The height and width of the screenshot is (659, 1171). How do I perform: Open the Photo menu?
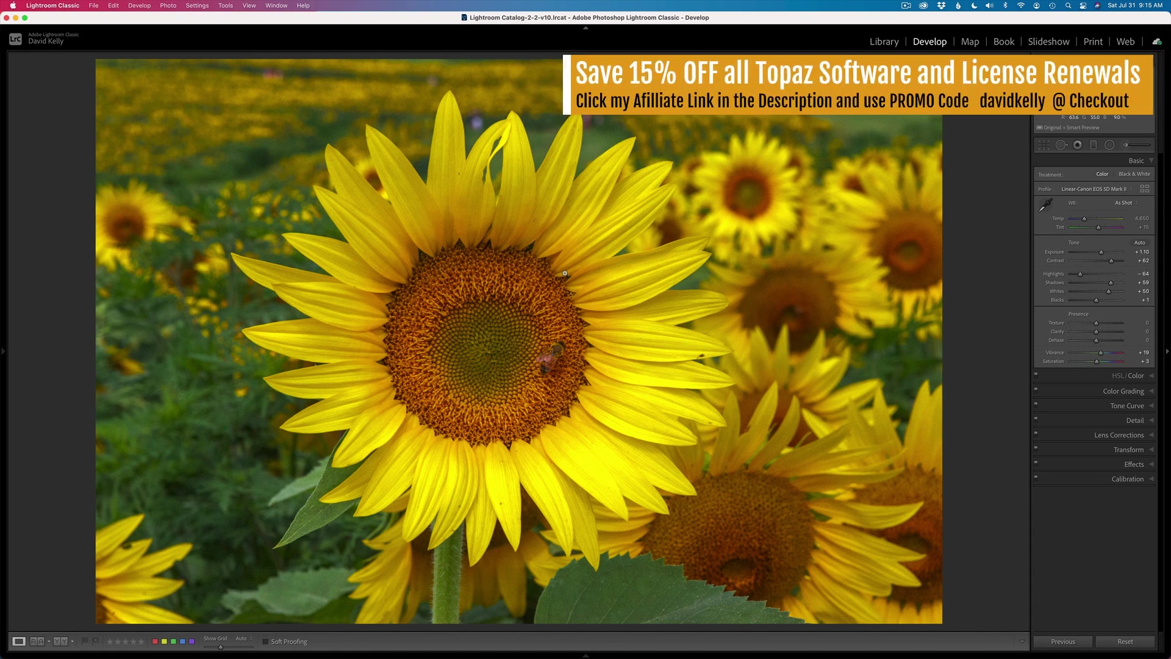pos(168,5)
